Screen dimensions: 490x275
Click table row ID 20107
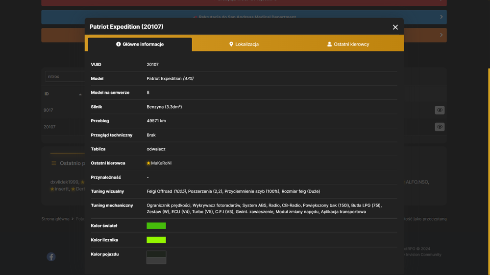point(49,127)
